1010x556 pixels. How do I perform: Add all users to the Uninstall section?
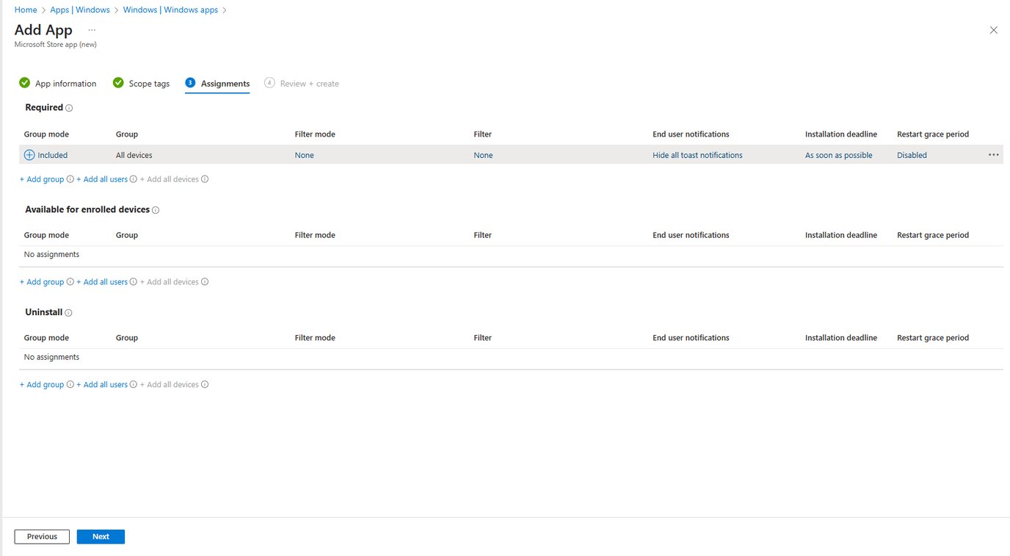click(103, 384)
